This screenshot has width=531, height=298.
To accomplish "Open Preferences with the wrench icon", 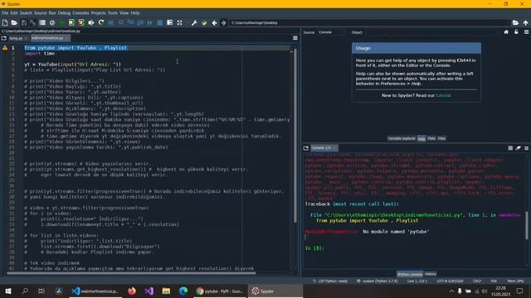I will tap(194, 22).
